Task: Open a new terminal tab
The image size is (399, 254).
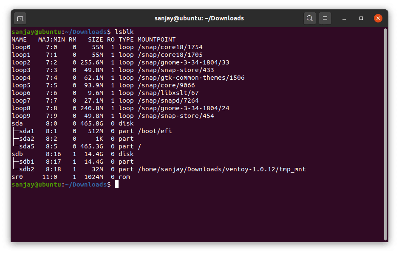Action: [x=20, y=18]
